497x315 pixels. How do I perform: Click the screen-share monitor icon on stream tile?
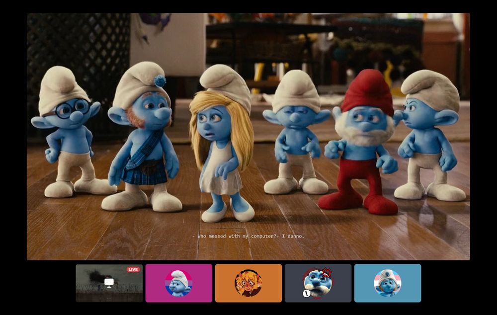[x=109, y=282]
